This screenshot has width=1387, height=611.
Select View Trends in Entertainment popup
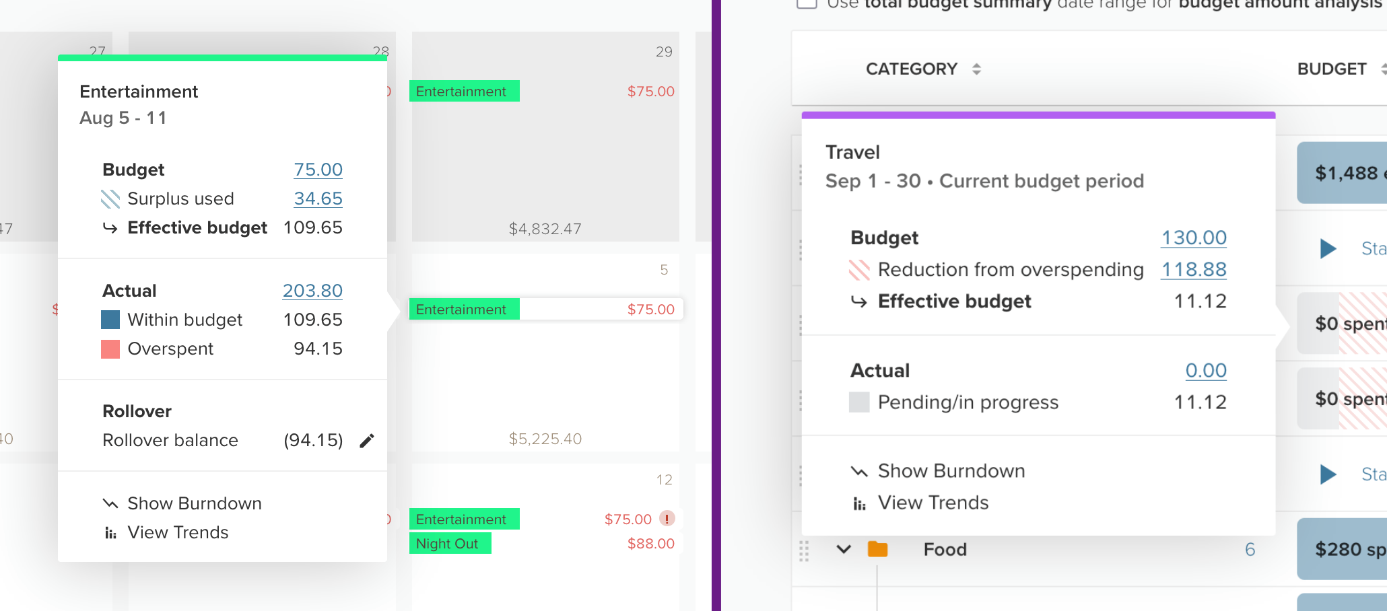[178, 532]
